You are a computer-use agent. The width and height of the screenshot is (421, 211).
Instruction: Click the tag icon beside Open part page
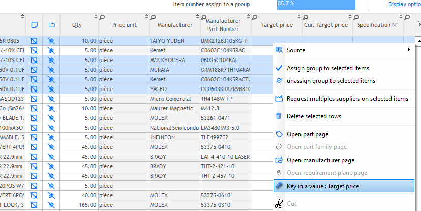pyautogui.click(x=278, y=134)
